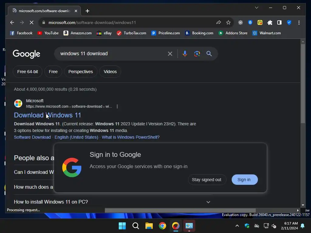311x233 pixels.
Task: Go back with the browser back arrow
Action: 12,22
